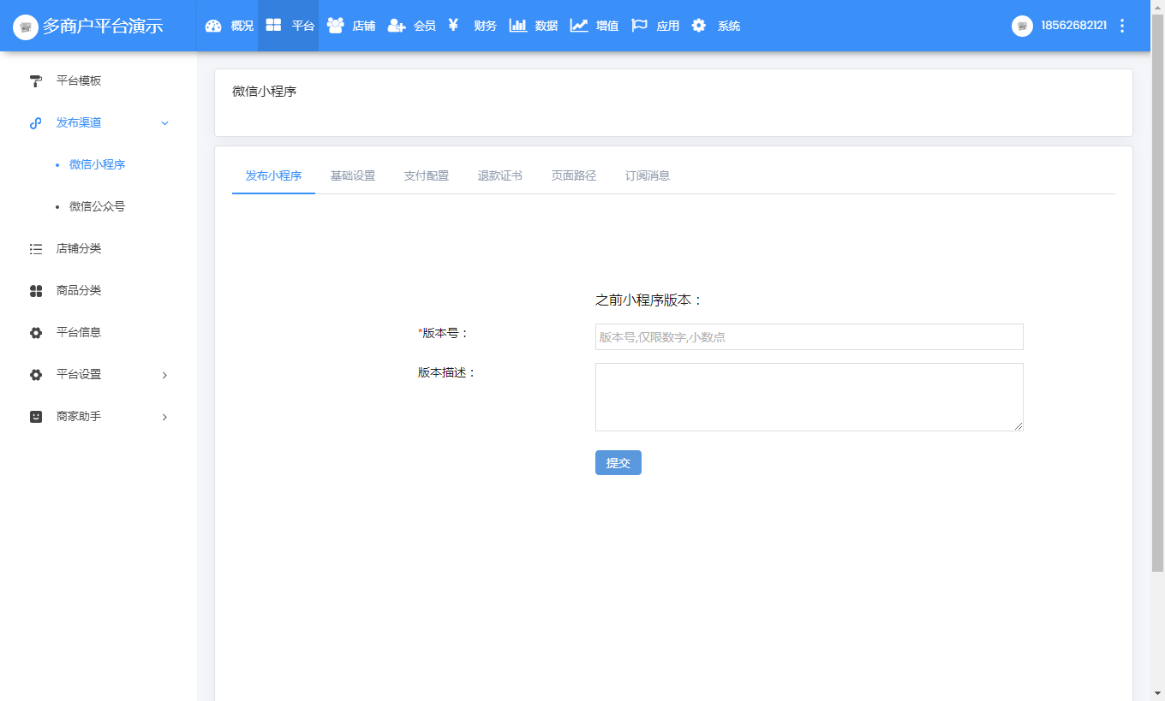Switch to the 发布小程序 tab
The width and height of the screenshot is (1165, 701).
point(273,175)
